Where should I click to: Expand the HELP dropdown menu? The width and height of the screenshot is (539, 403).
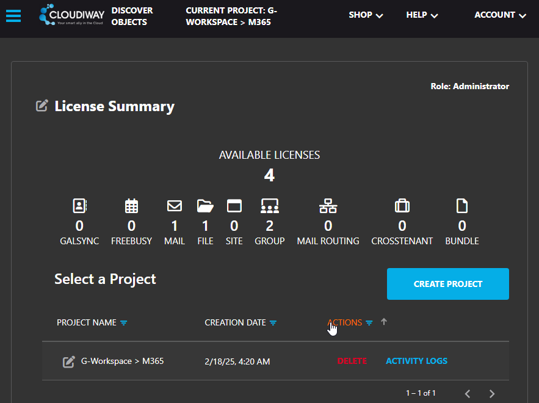[422, 15]
